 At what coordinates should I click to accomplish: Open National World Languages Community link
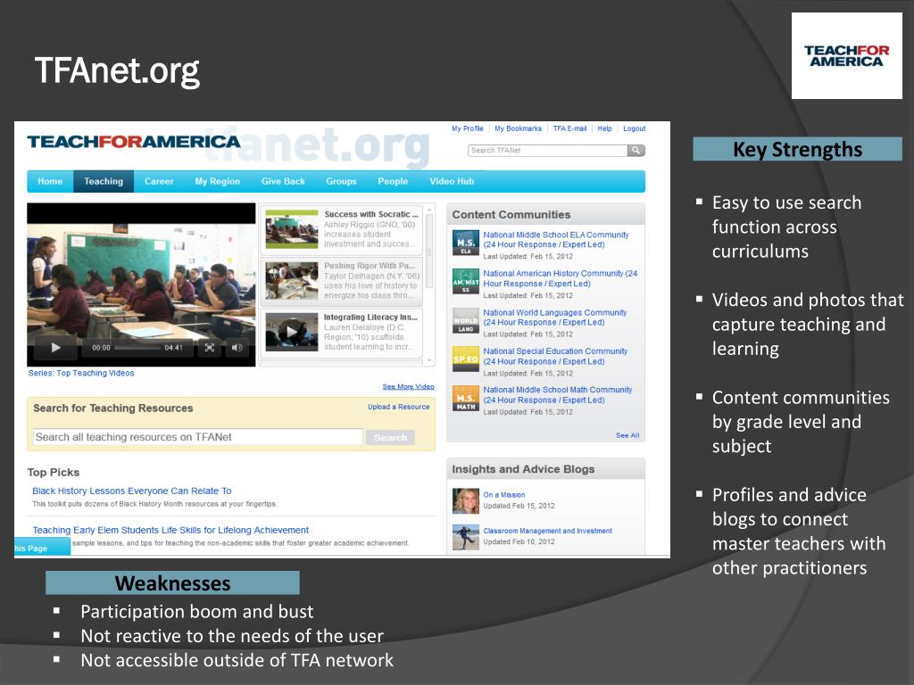click(x=555, y=318)
